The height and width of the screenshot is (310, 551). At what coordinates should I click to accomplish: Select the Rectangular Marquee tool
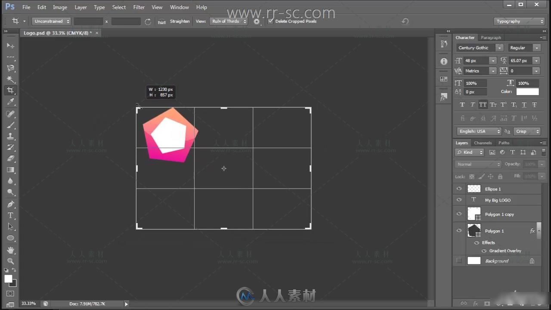(11, 57)
